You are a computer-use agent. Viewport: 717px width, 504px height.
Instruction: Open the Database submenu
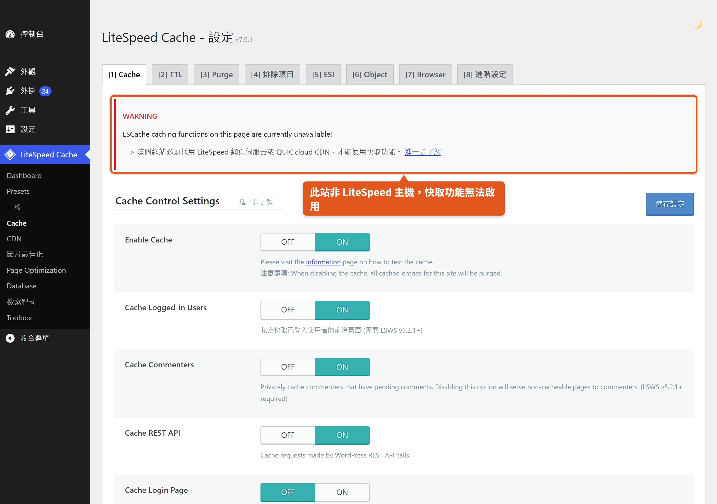(x=22, y=286)
